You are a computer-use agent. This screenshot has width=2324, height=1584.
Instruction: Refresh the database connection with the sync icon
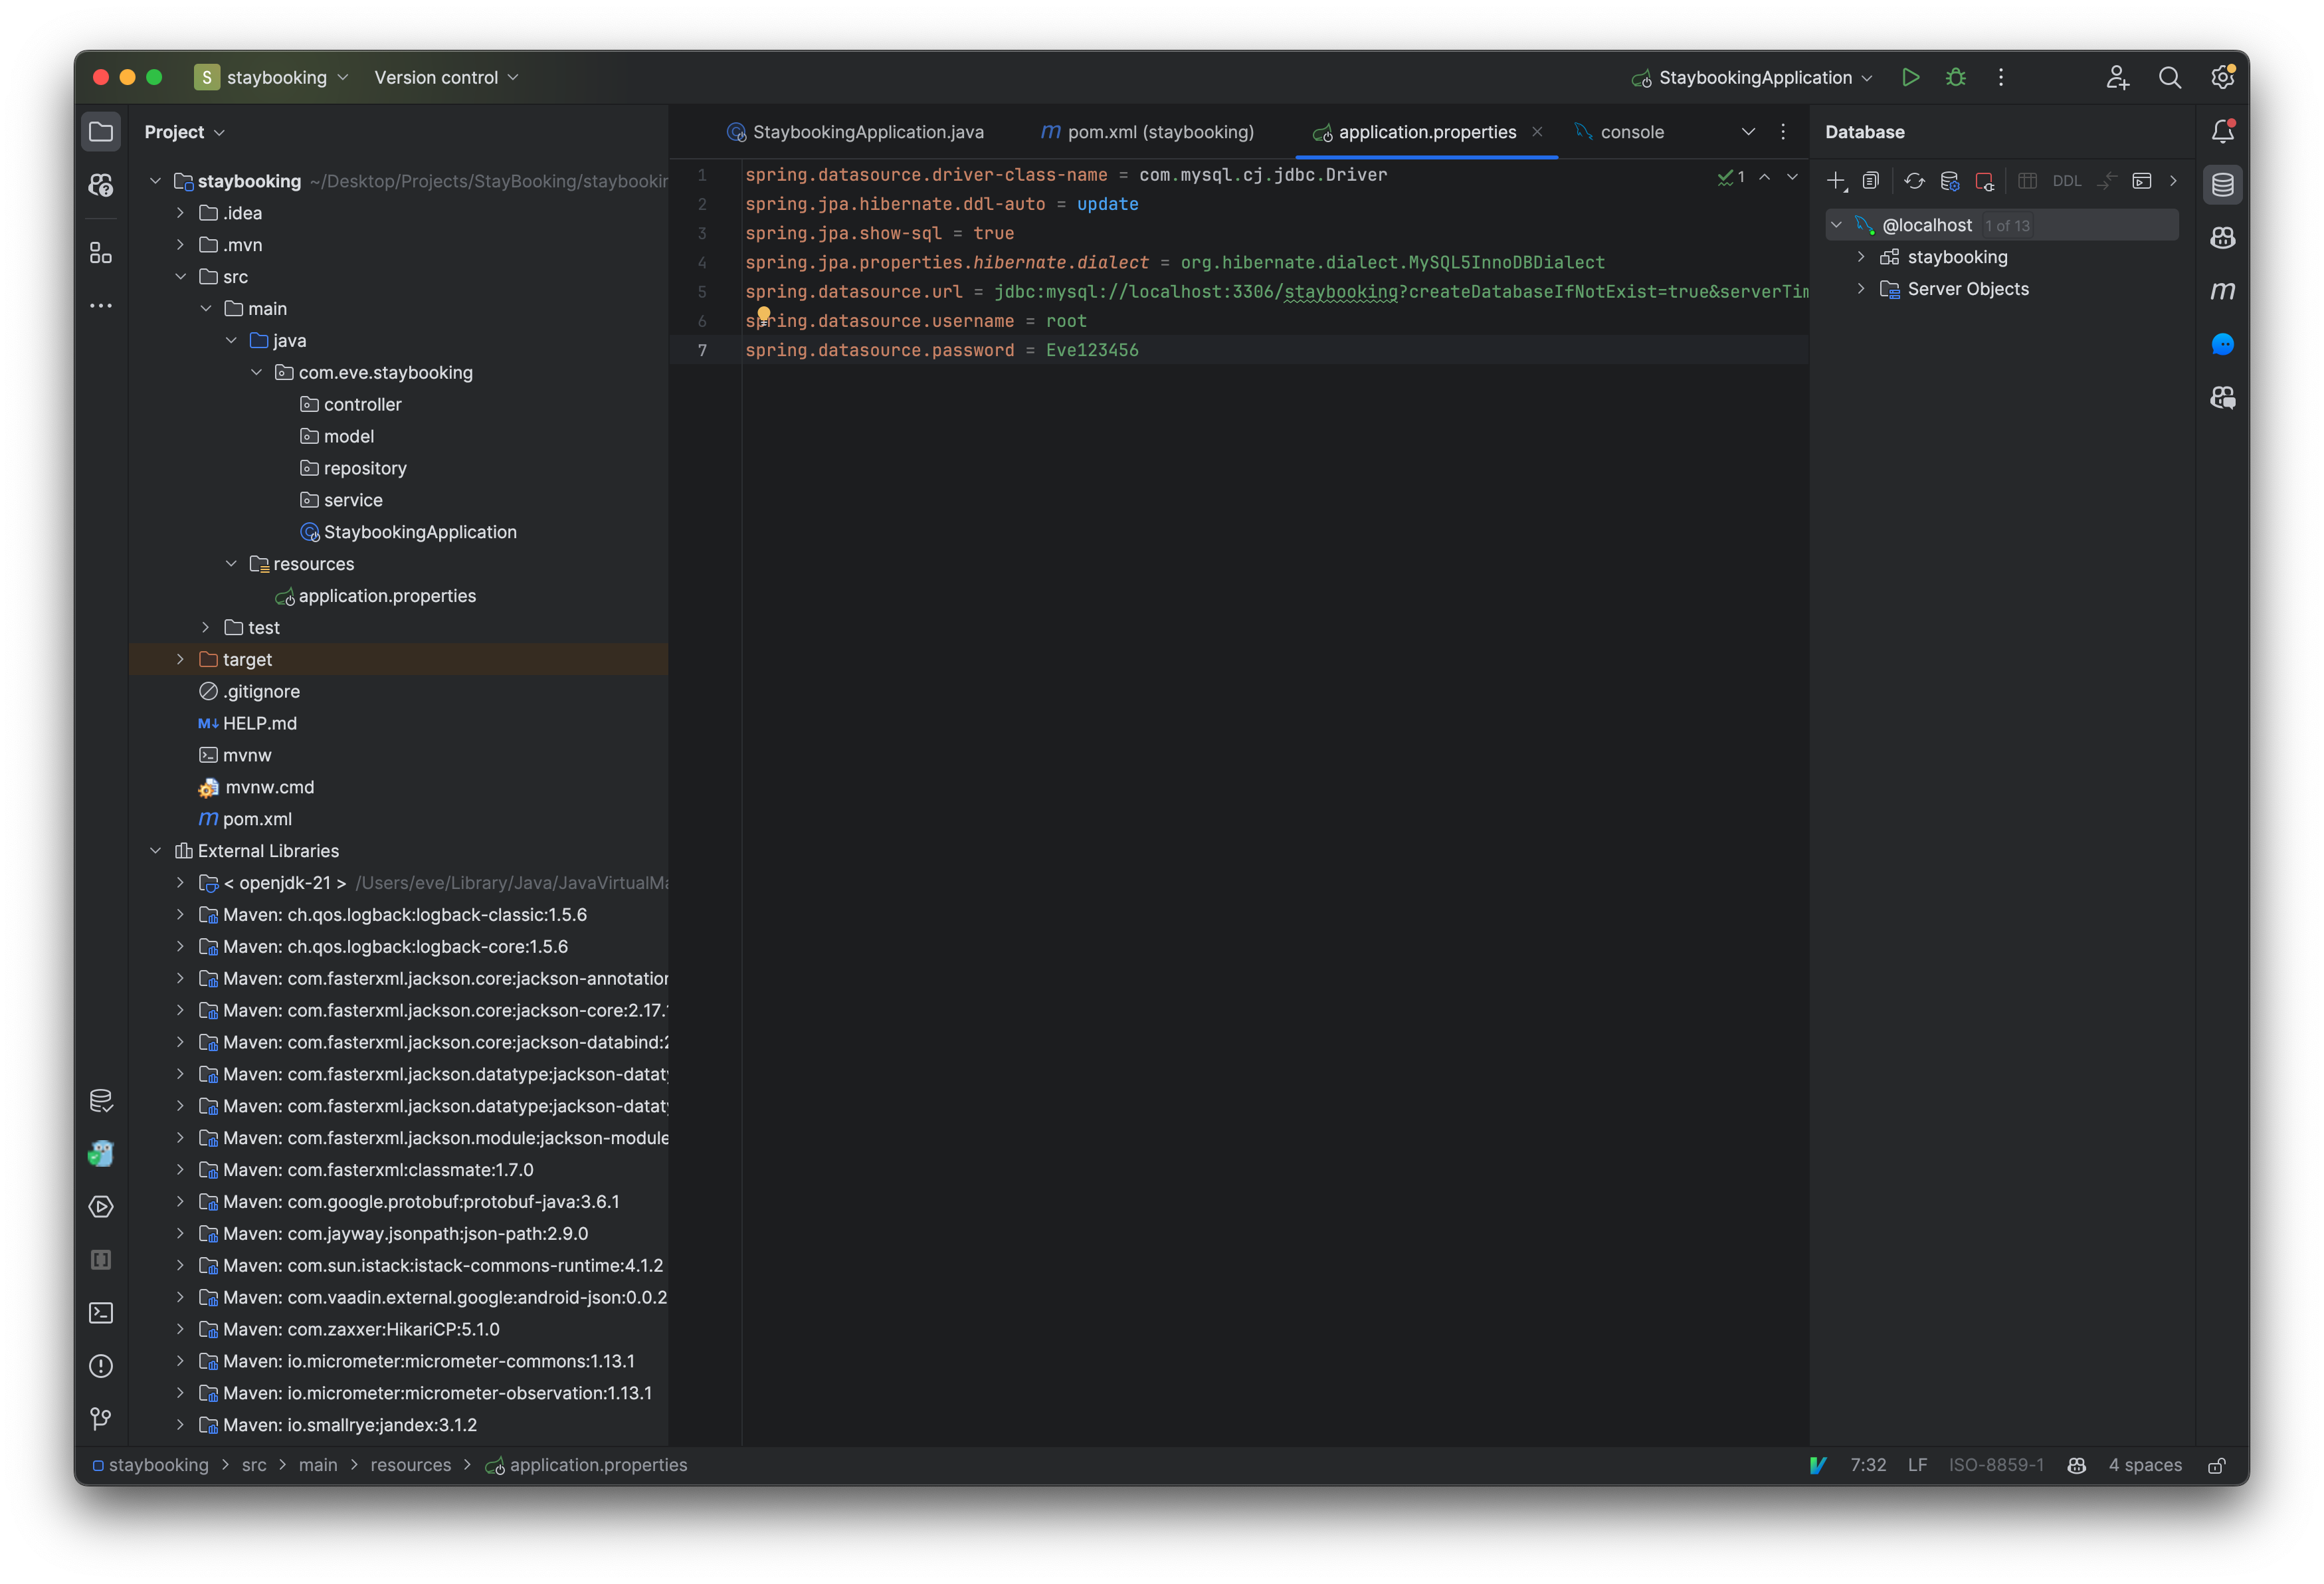pyautogui.click(x=1914, y=181)
